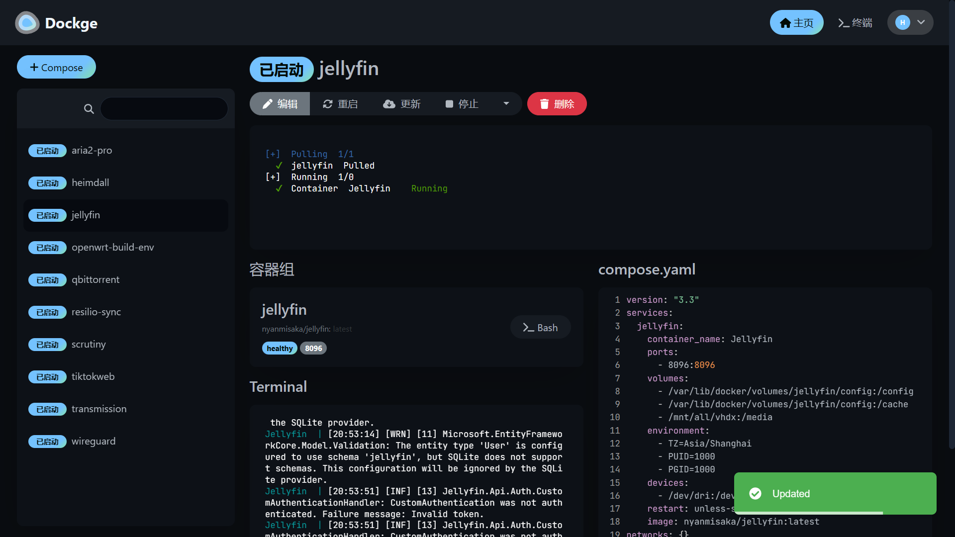Click the page vertical scrollbar
Viewport: 955px width, 537px height.
point(952,225)
